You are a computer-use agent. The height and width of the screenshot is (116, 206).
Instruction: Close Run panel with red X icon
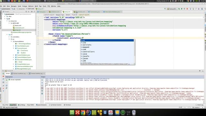point(3,88)
